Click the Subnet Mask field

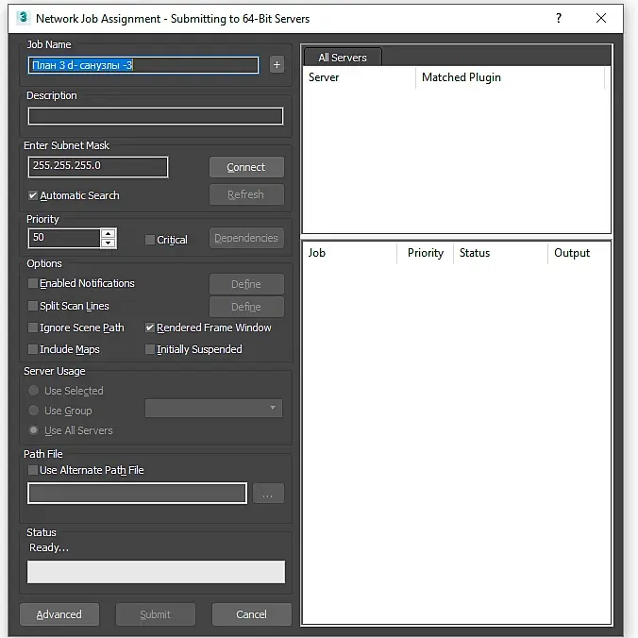(98, 167)
